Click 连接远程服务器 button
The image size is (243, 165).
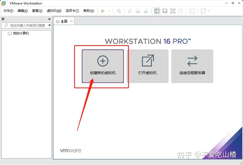coord(192,66)
